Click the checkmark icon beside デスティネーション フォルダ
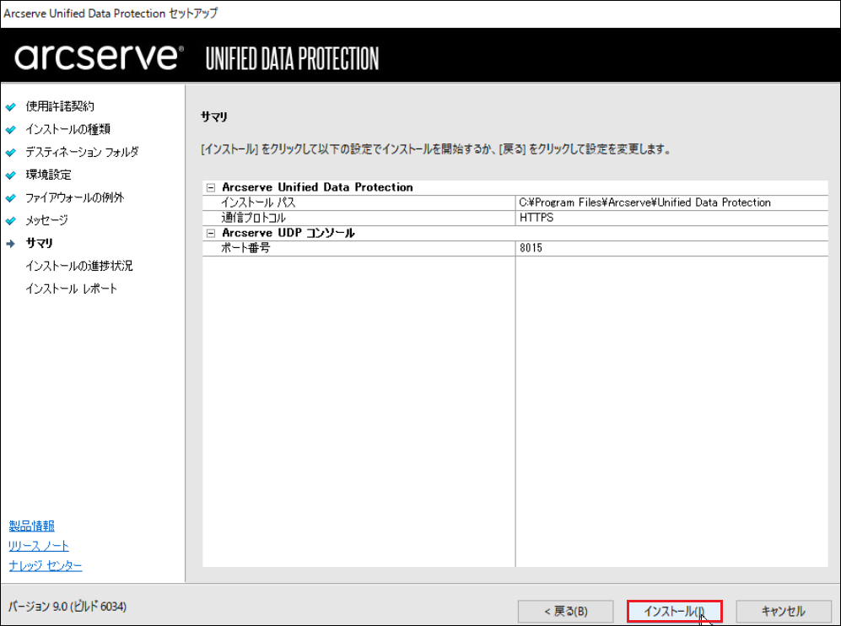841x626 pixels. [x=11, y=153]
